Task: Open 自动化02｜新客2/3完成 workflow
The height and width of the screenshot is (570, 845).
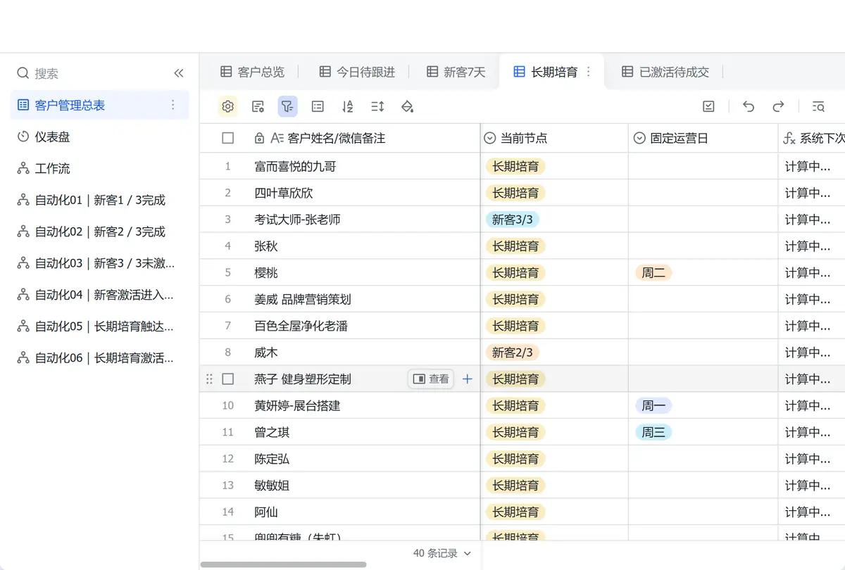Action: [99, 232]
